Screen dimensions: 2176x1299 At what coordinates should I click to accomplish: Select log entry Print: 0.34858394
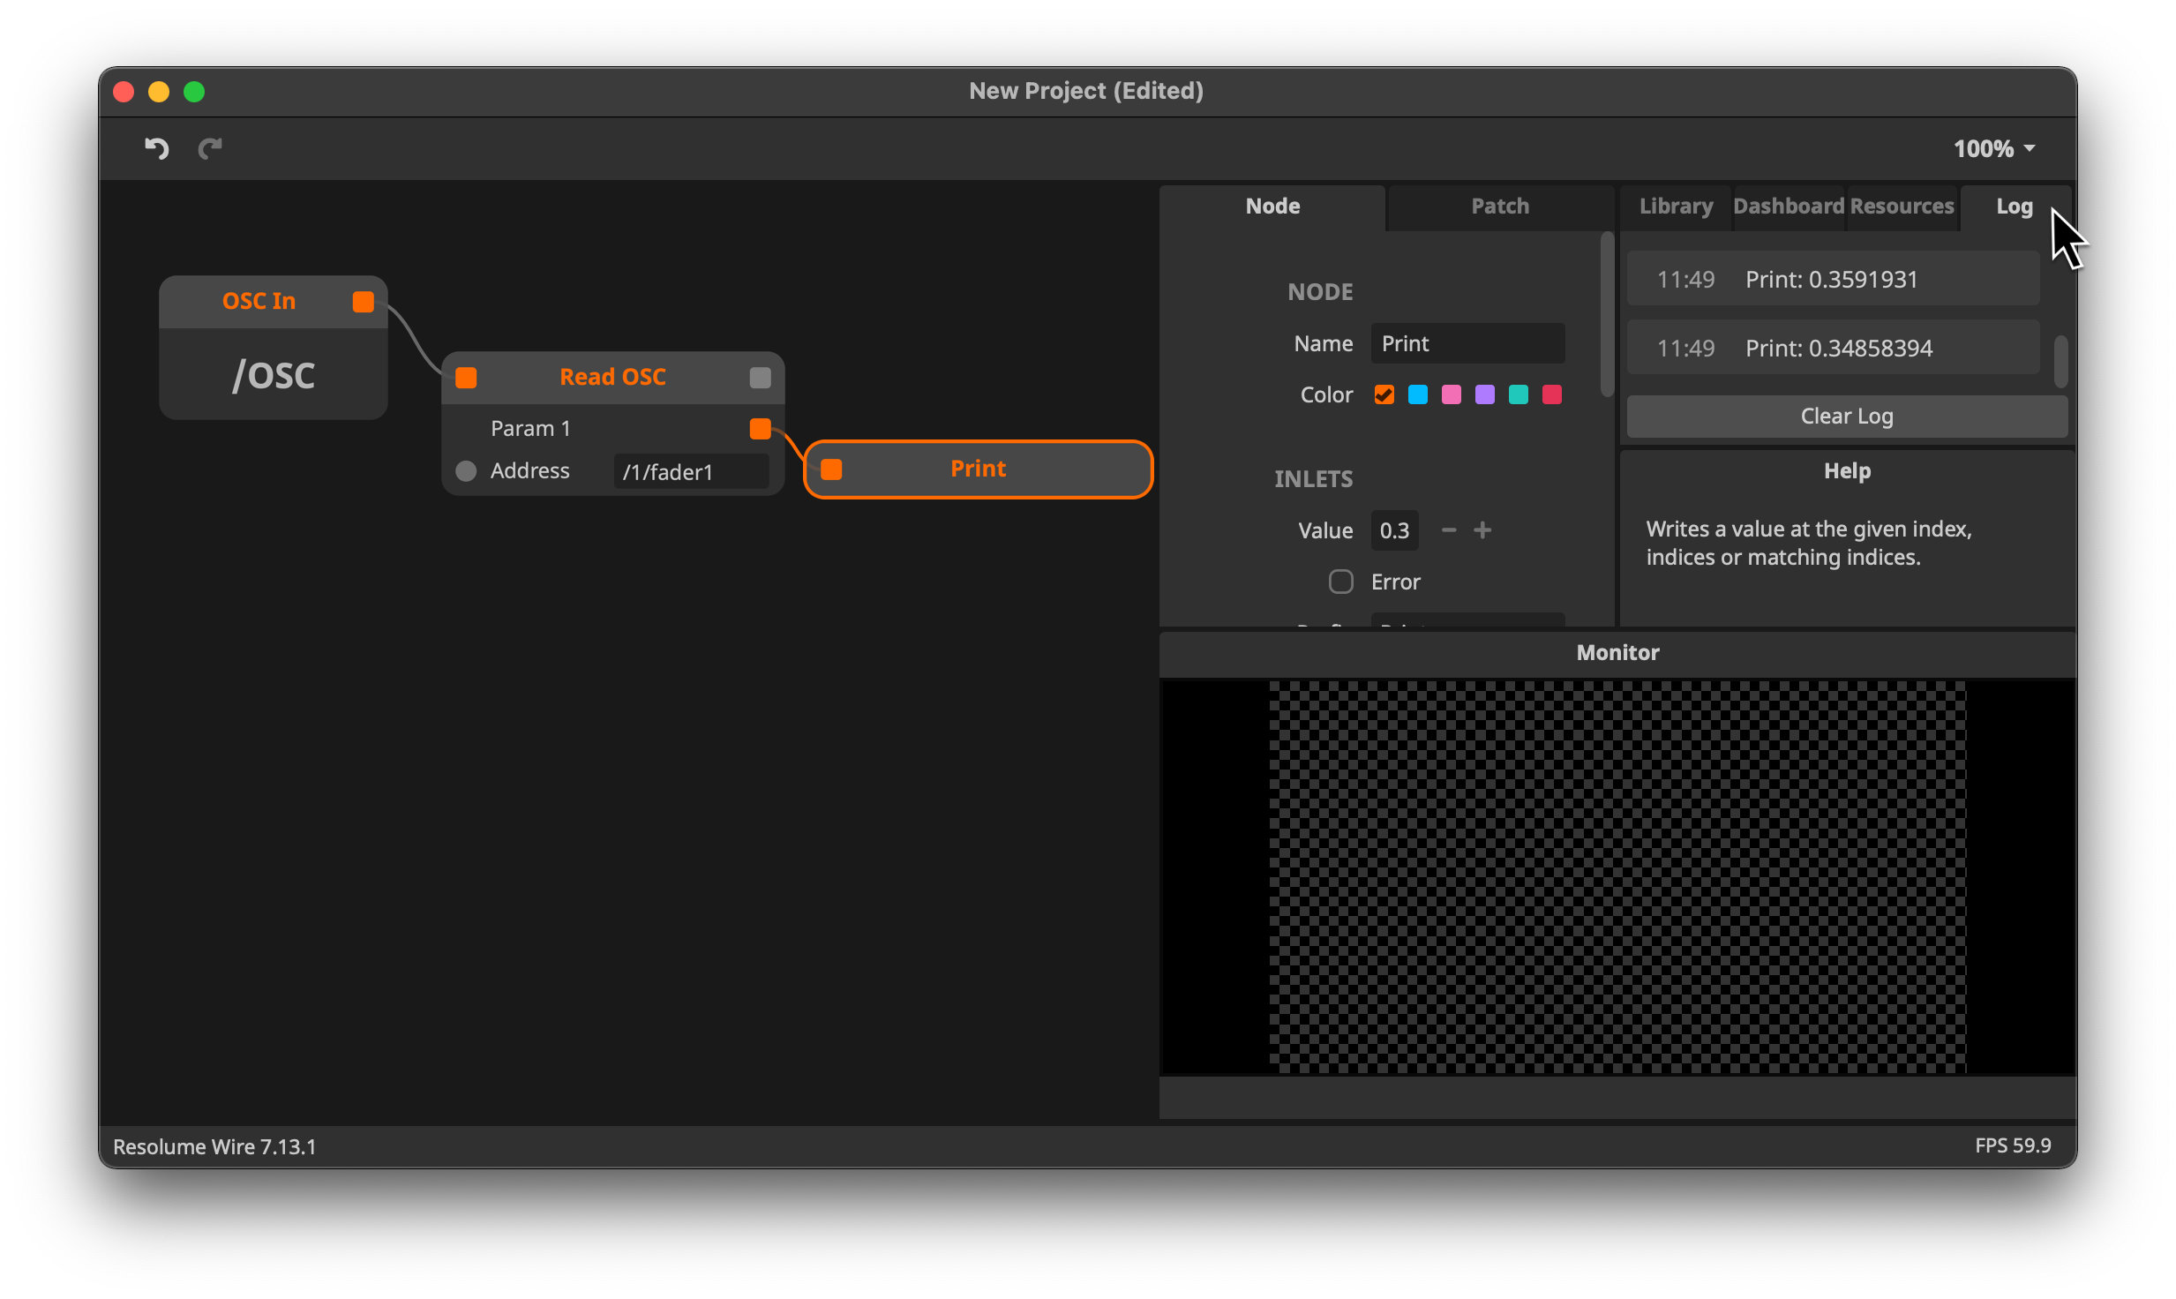coord(1833,349)
